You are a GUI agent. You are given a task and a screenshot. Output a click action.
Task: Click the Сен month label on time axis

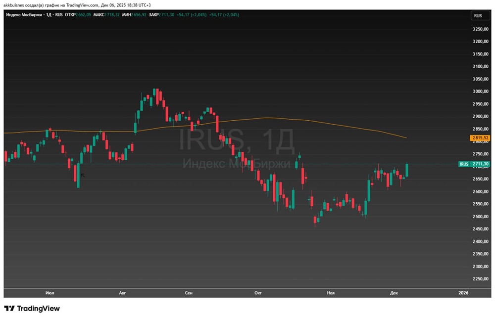[189, 293]
